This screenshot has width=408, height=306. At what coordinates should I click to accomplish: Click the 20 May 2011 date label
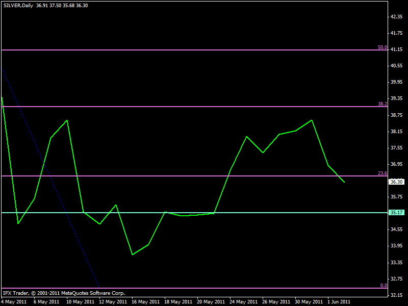[x=210, y=301]
